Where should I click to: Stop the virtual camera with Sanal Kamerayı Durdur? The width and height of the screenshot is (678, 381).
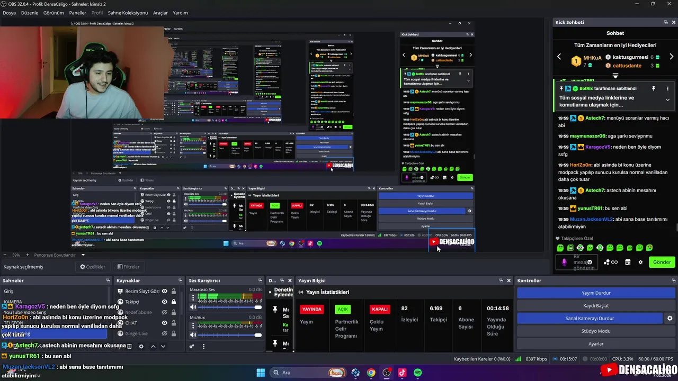point(590,318)
